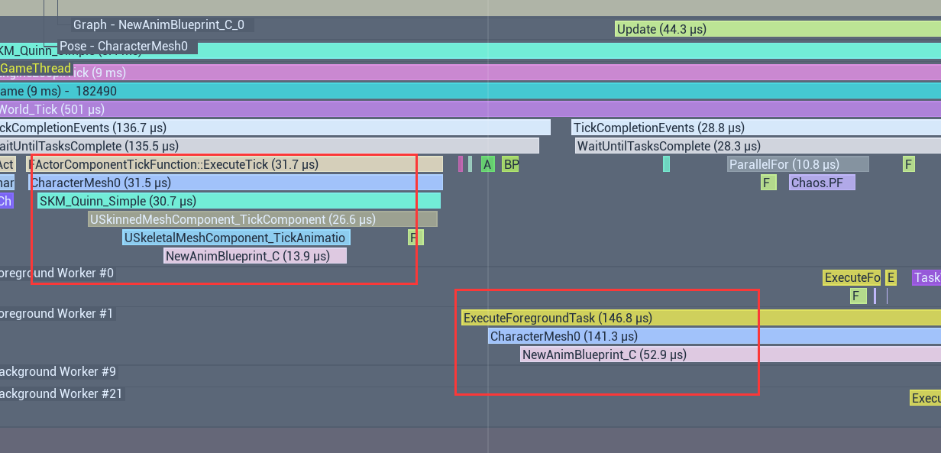The height and width of the screenshot is (453, 941).
Task: Select the NewAnimBlueprint_C (13.9 µs) event
Action: coord(255,256)
